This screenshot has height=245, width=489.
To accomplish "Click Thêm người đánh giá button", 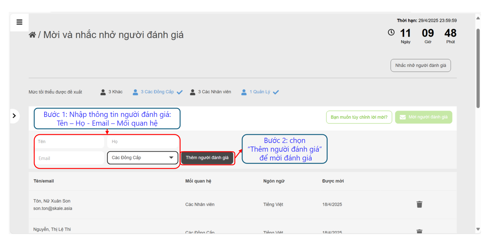I will coord(207,158).
